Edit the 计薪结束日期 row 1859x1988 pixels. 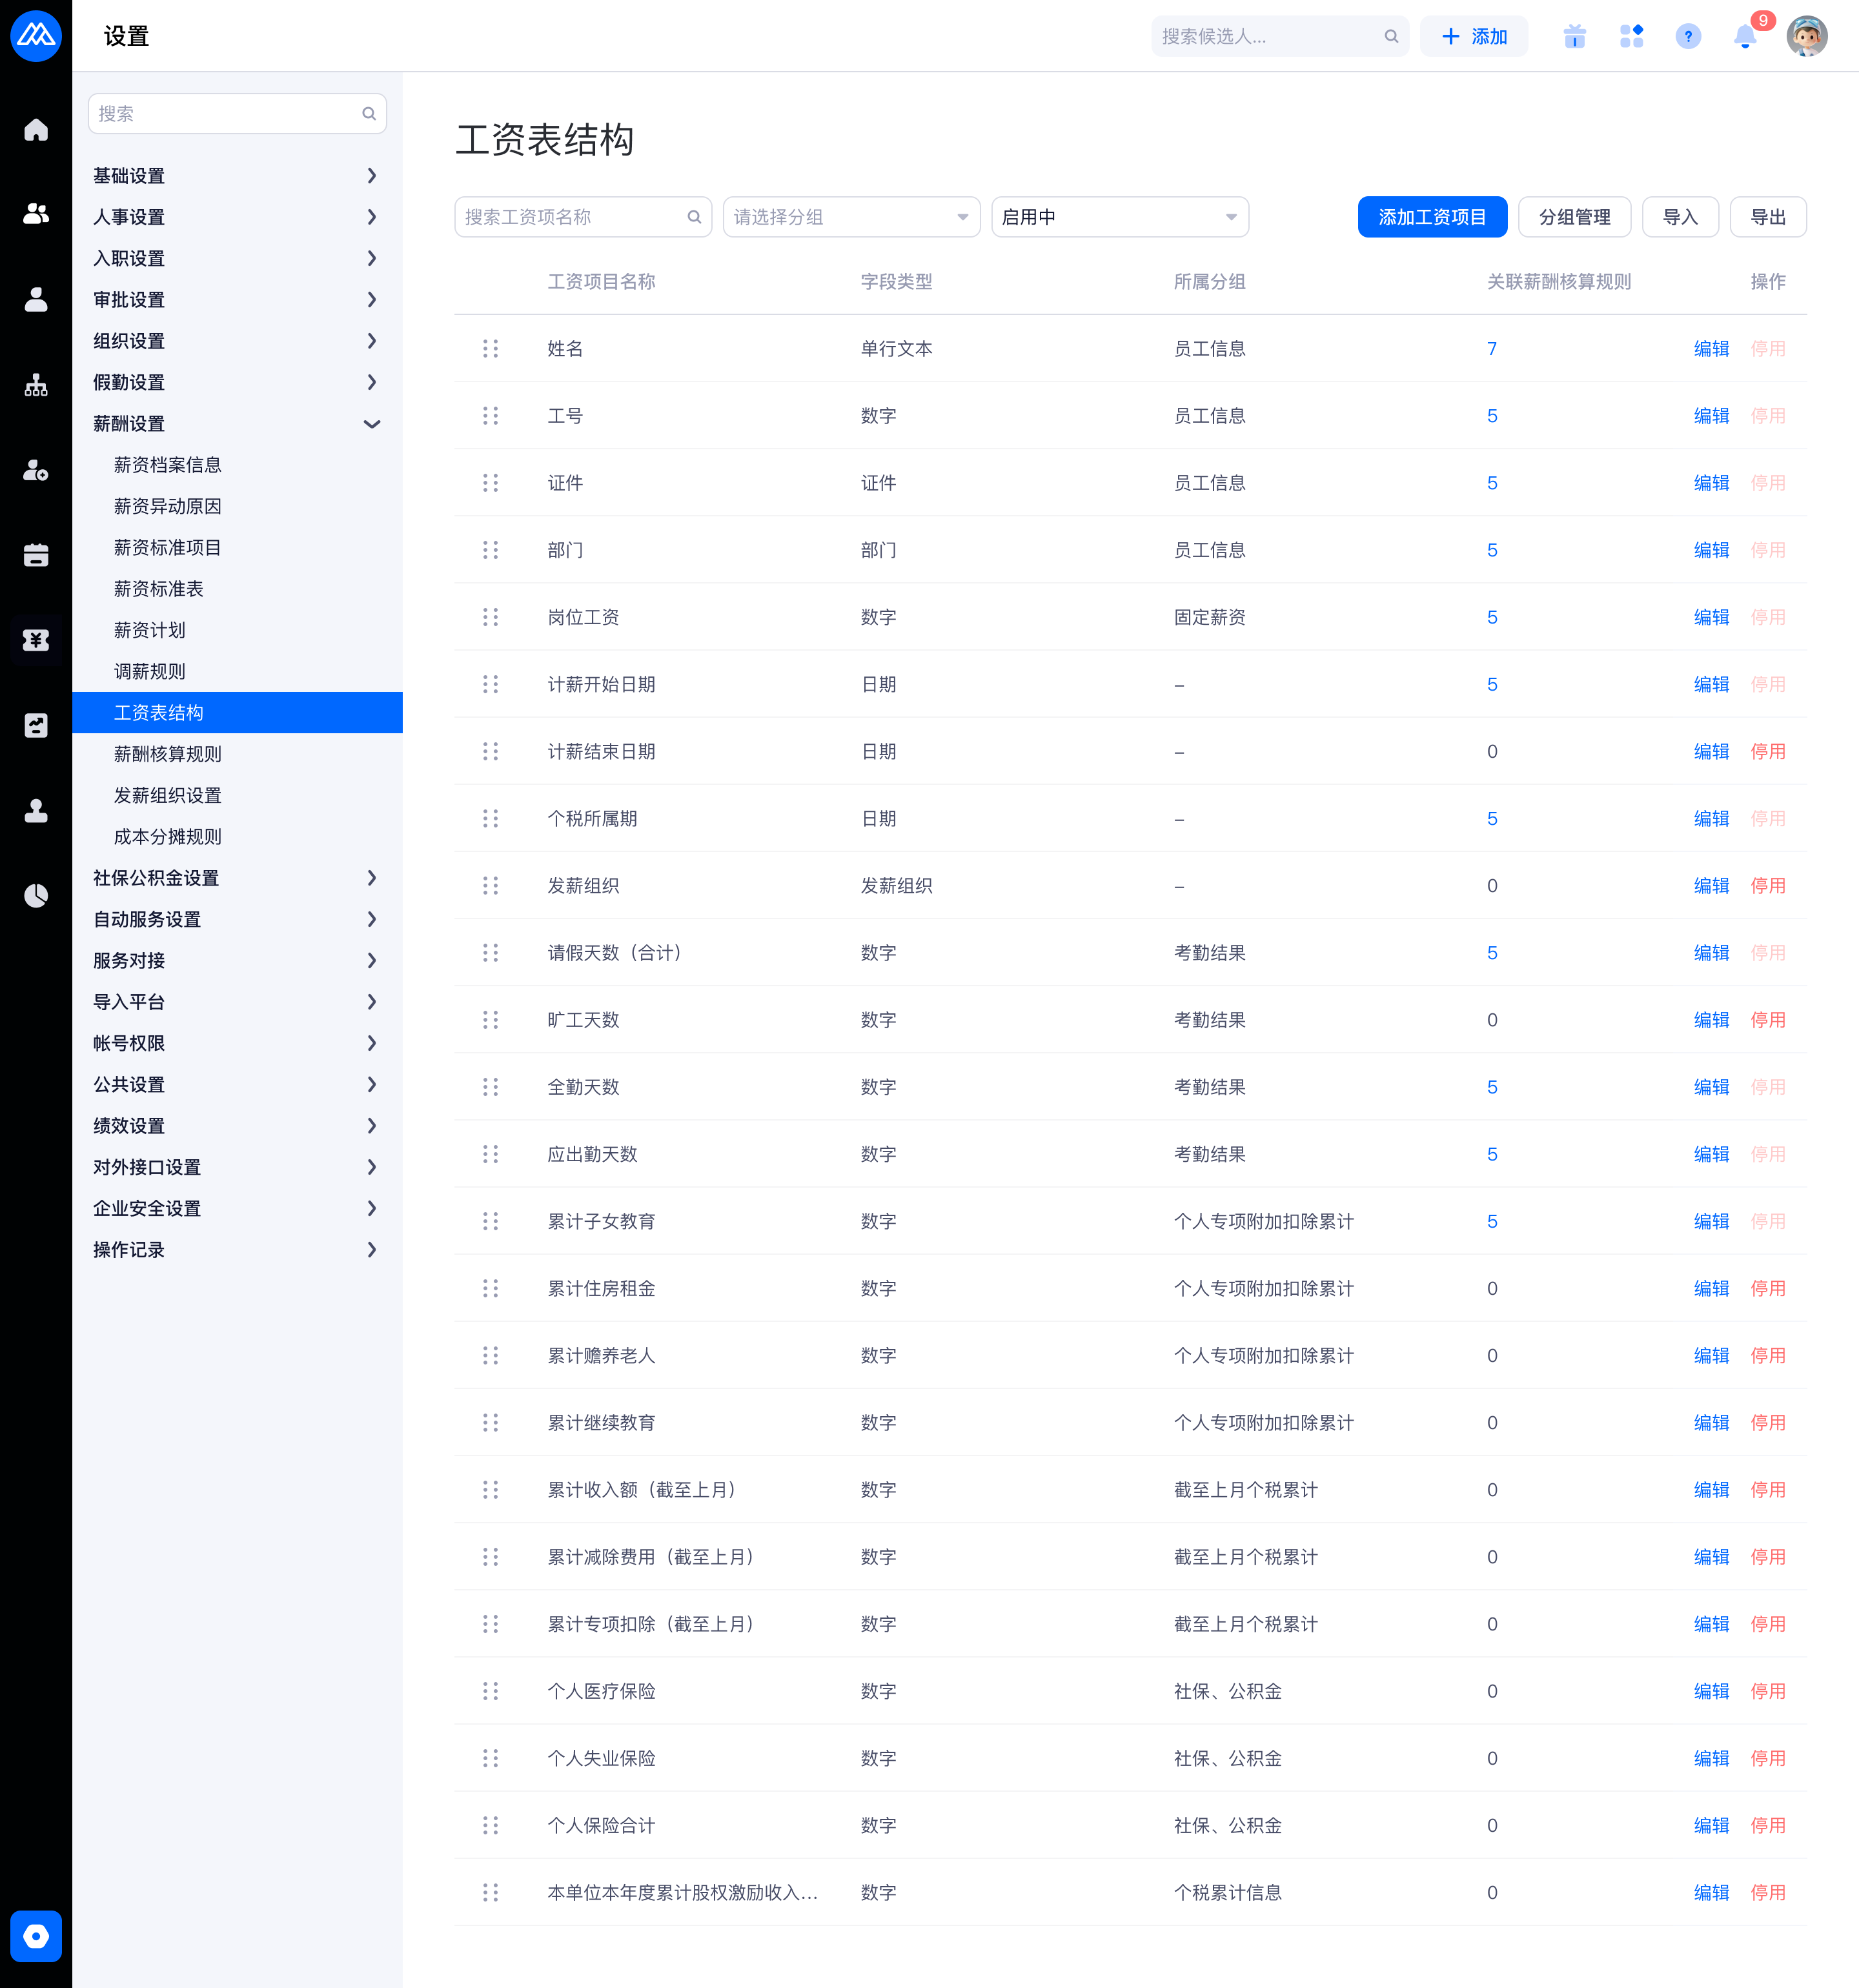(x=1711, y=752)
